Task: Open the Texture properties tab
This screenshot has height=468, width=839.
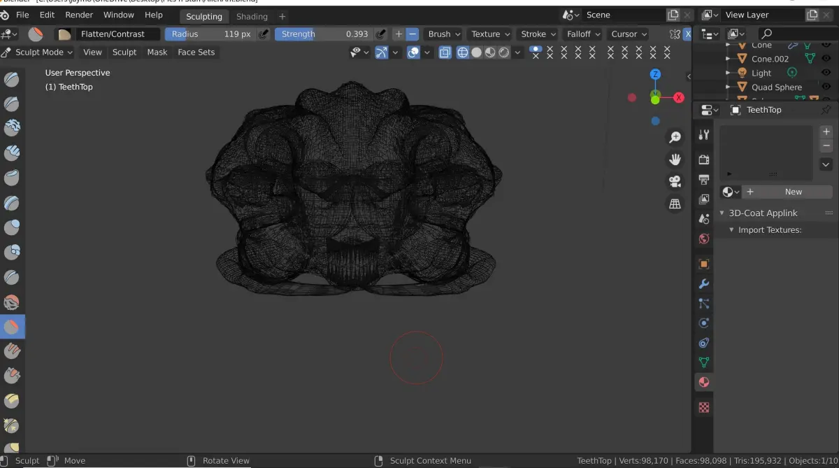Action: point(704,407)
